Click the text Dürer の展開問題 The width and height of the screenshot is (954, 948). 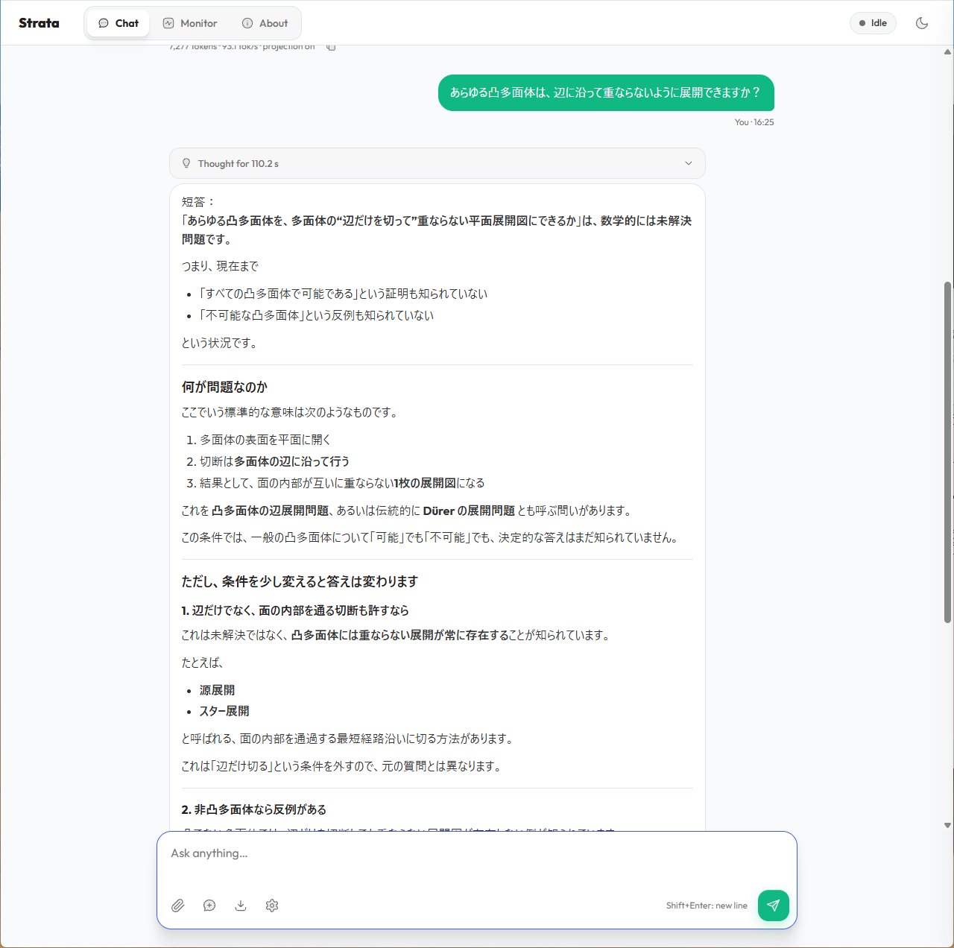(469, 511)
